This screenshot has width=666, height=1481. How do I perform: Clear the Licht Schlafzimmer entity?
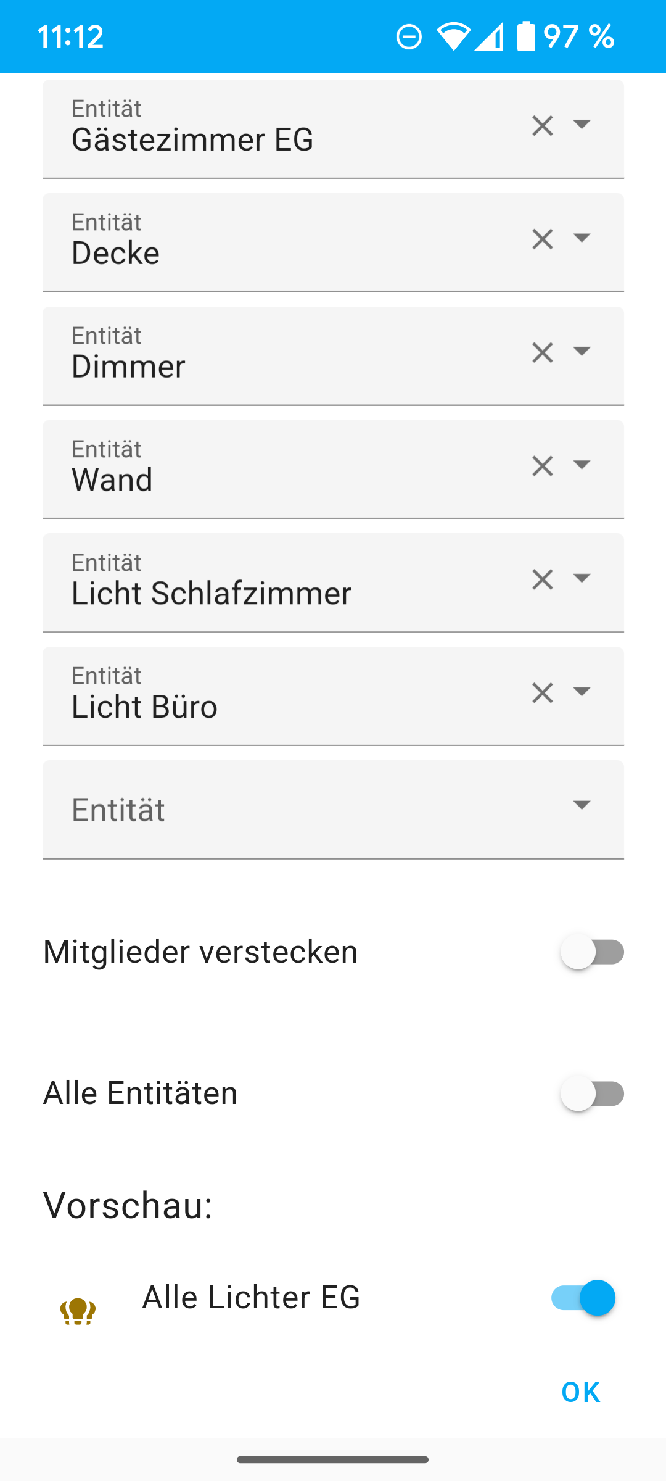click(x=542, y=579)
